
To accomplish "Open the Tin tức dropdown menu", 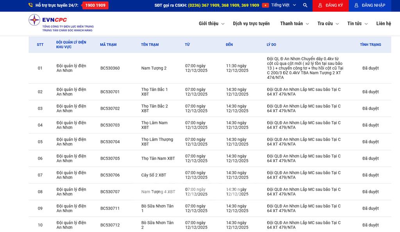I will (x=357, y=23).
